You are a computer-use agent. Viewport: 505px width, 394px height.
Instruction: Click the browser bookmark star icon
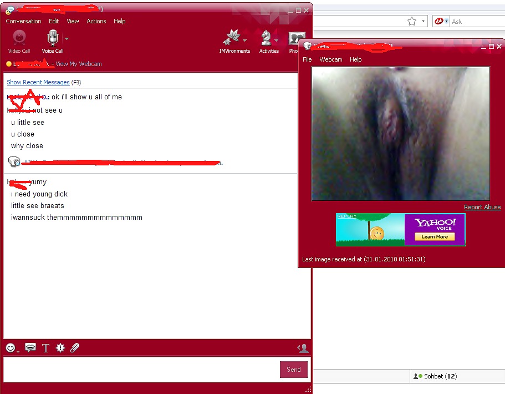click(412, 21)
